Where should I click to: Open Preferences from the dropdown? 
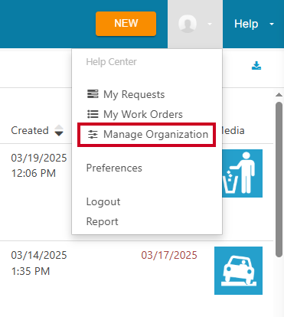point(114,168)
